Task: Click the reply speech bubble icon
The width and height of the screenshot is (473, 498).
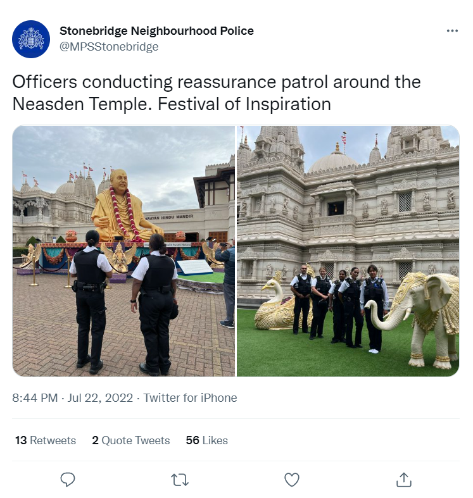Action: [x=67, y=480]
